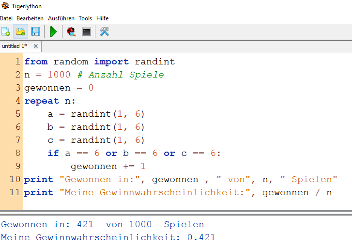Image resolution: width=352 pixels, height=248 pixels.
Task: Run the program with the green play button
Action: click(x=53, y=32)
